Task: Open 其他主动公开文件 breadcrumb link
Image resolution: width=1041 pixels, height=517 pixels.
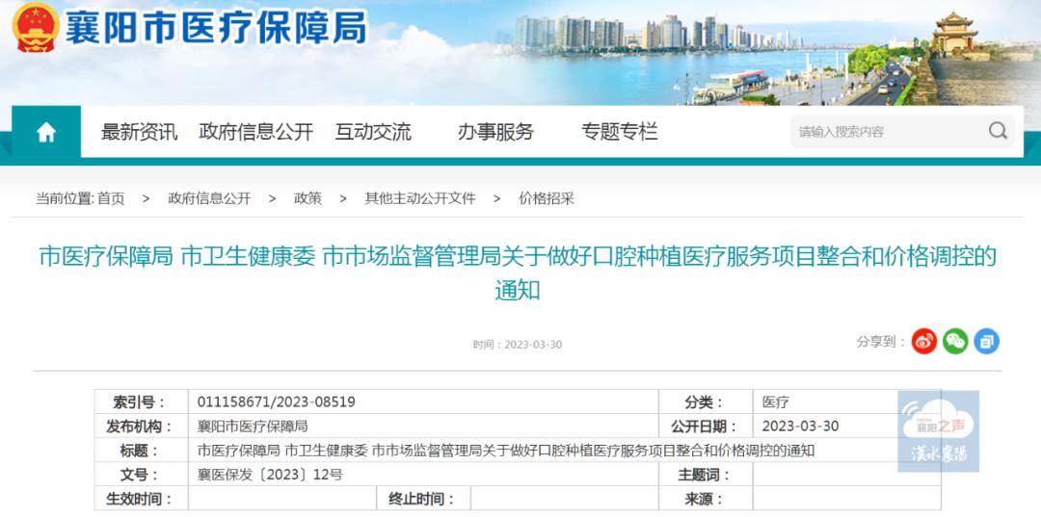Action: pyautogui.click(x=420, y=198)
